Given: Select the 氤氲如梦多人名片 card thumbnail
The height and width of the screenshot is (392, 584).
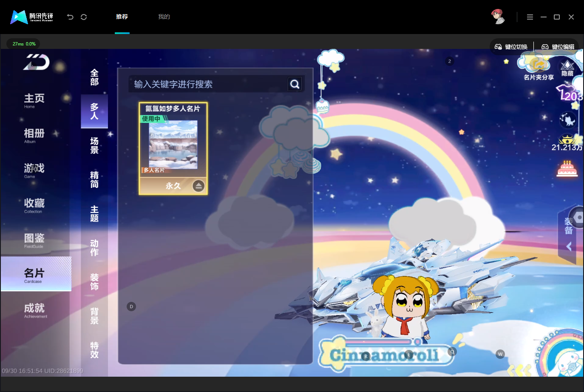Looking at the screenshot, I should point(173,148).
